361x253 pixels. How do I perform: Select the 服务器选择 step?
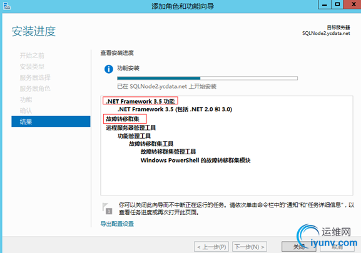[35, 77]
